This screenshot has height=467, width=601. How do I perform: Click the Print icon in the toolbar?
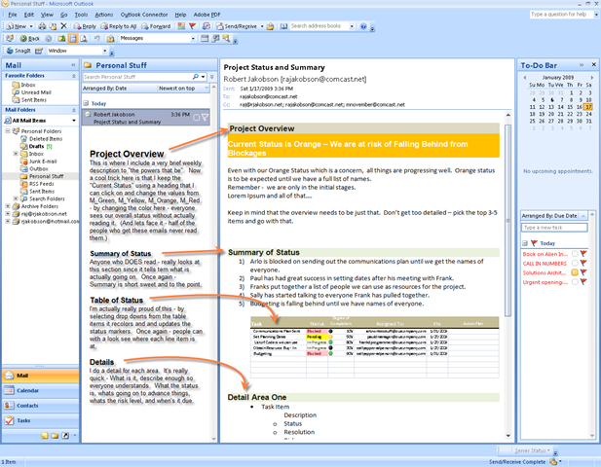tap(42, 26)
